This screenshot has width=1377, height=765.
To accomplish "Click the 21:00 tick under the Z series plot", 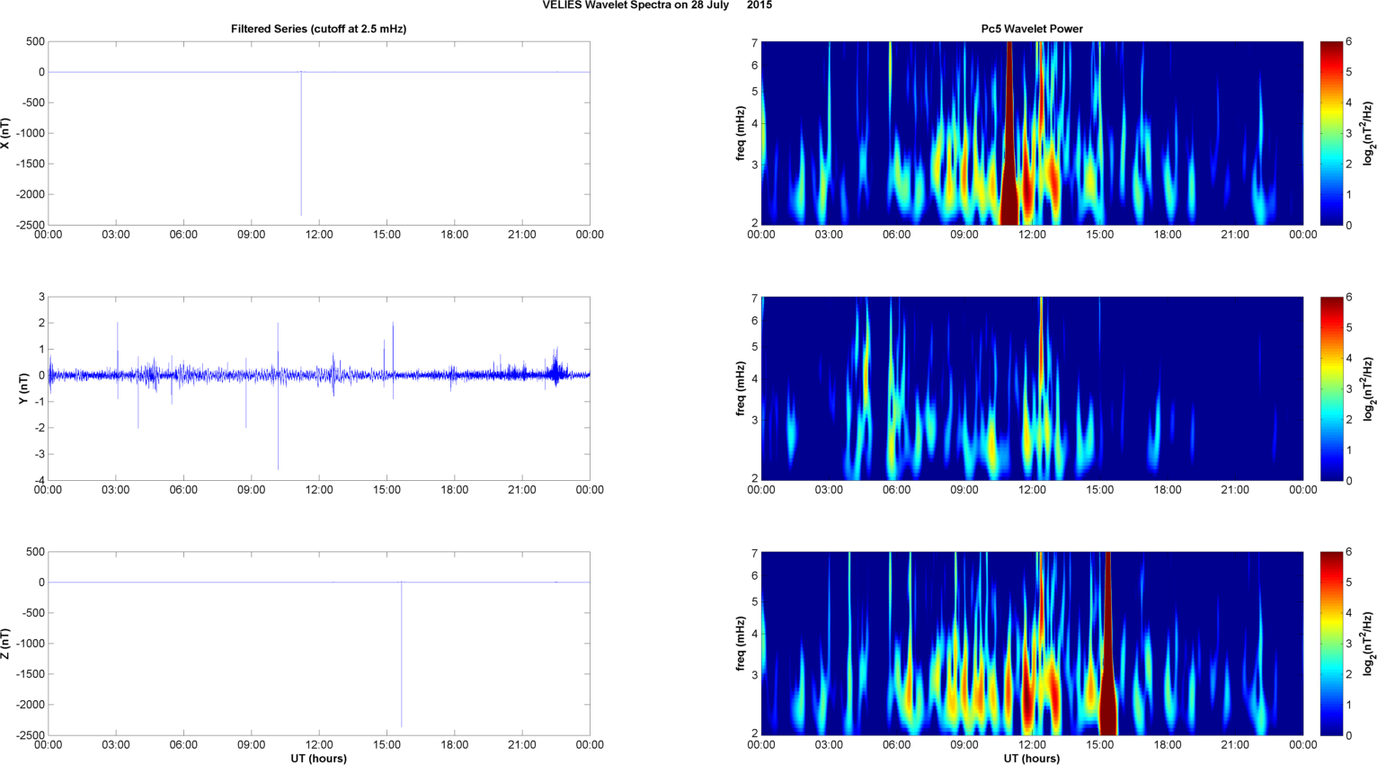I will tap(522, 744).
